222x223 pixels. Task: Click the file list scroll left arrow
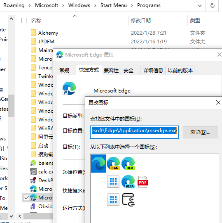tap(20, 216)
